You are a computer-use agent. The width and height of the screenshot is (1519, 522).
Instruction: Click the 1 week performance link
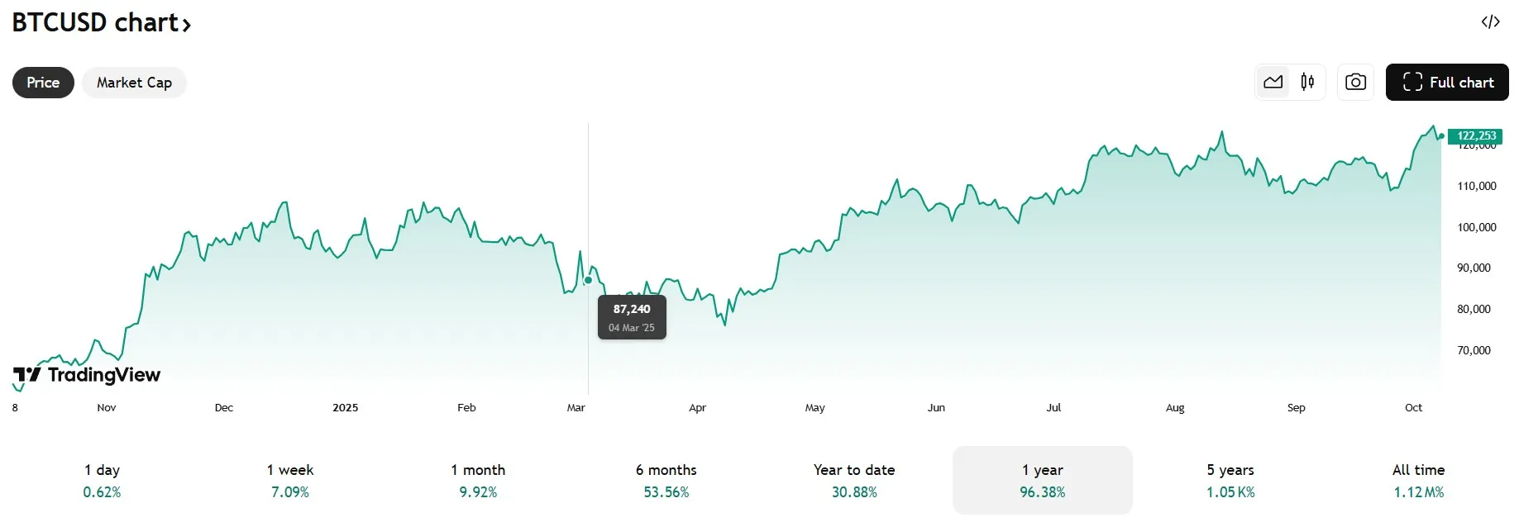(289, 480)
